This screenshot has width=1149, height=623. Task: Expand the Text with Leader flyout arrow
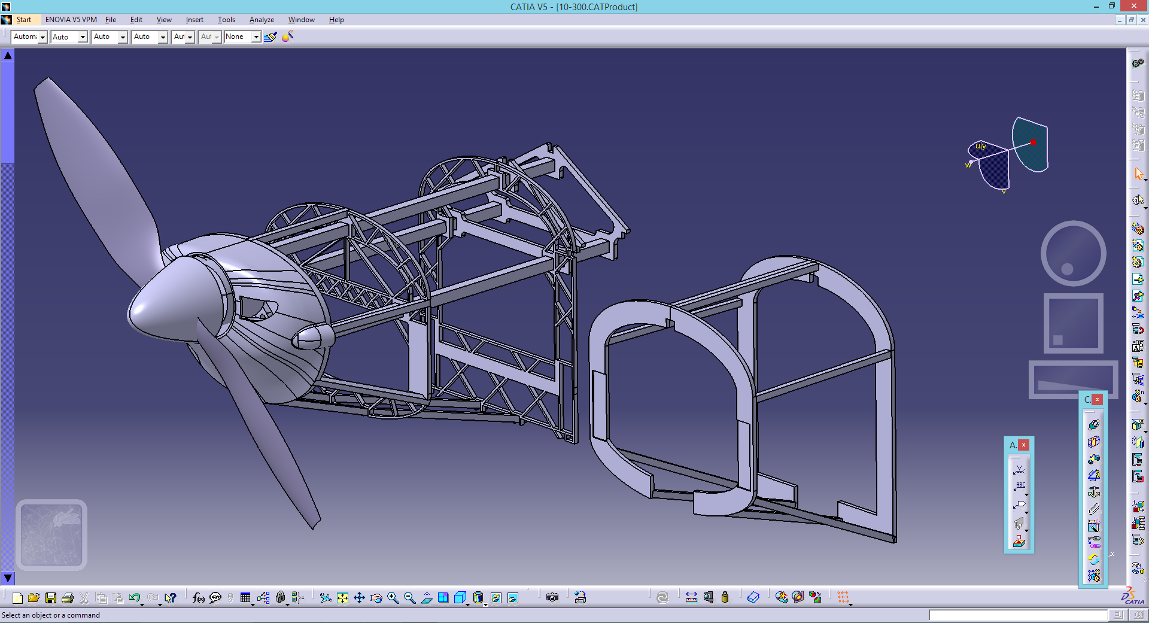(x=1027, y=494)
